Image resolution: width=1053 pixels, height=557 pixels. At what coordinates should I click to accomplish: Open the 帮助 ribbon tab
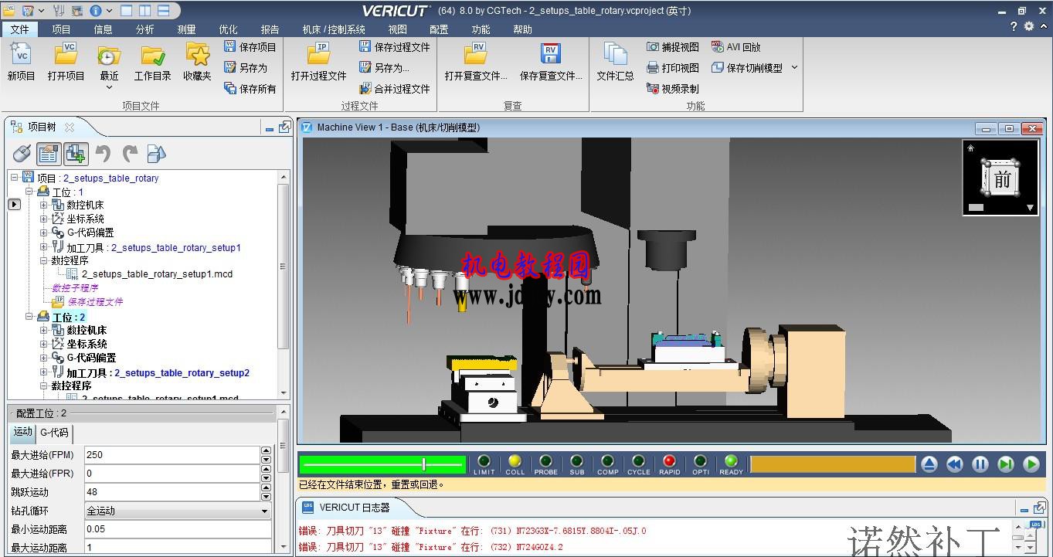522,29
